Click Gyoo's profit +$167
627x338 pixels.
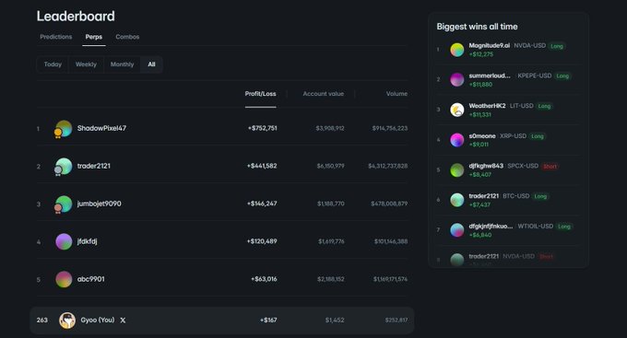[x=268, y=320]
